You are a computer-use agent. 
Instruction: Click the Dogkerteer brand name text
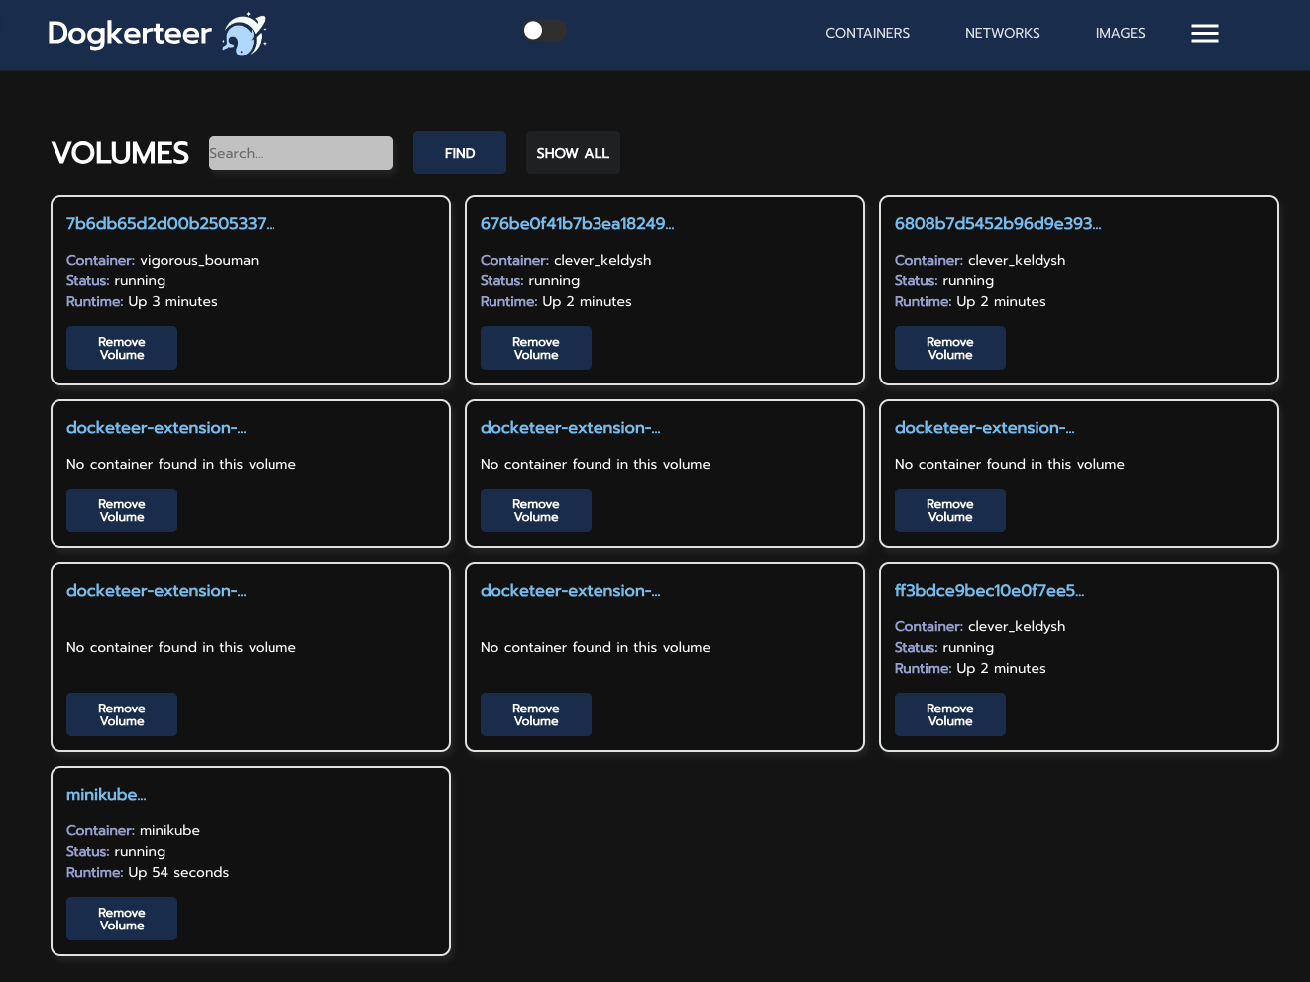[130, 34]
